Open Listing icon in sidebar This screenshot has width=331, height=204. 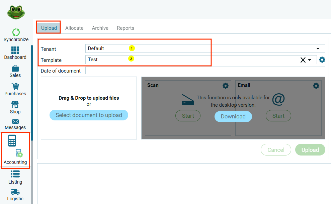(x=15, y=174)
